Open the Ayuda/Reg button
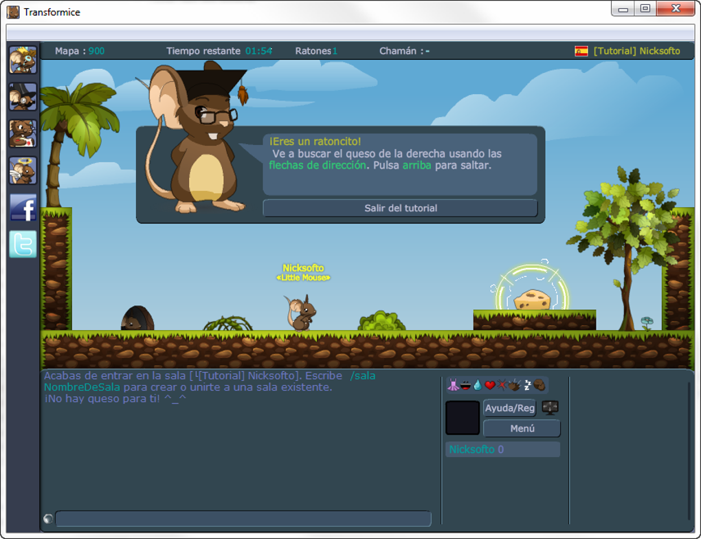This screenshot has height=539, width=701. tap(510, 408)
